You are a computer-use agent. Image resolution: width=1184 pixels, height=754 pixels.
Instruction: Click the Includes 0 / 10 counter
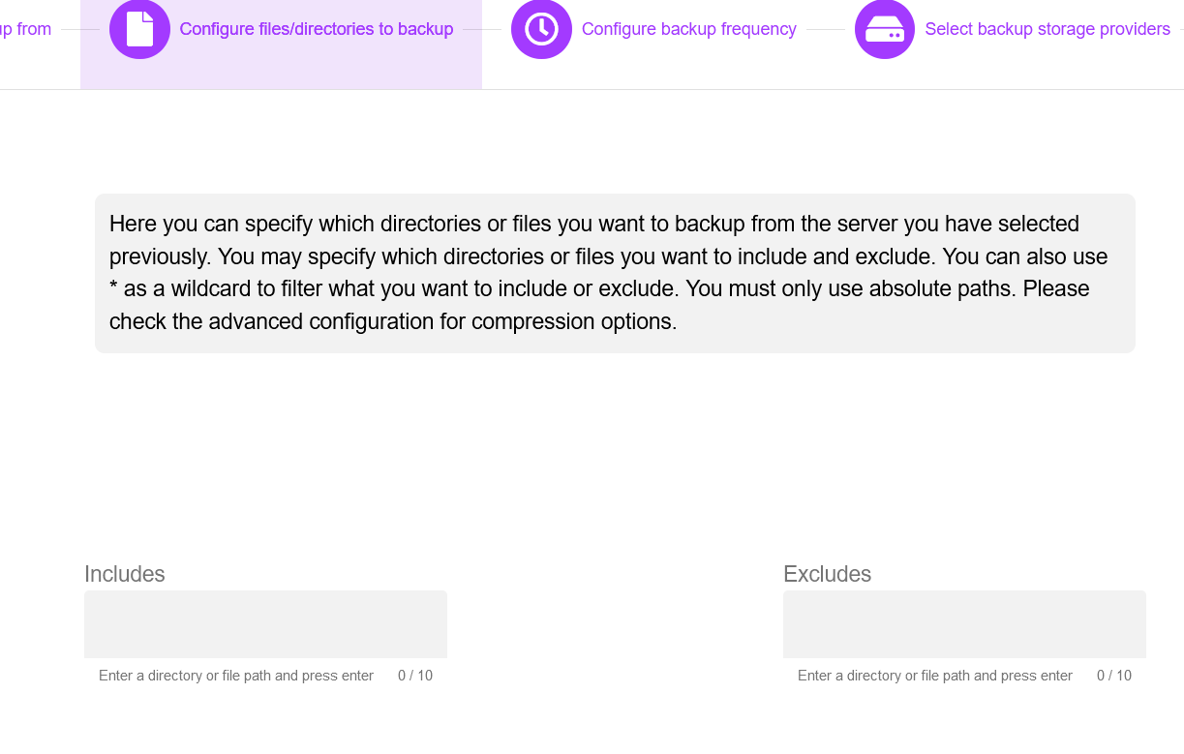pyautogui.click(x=415, y=676)
